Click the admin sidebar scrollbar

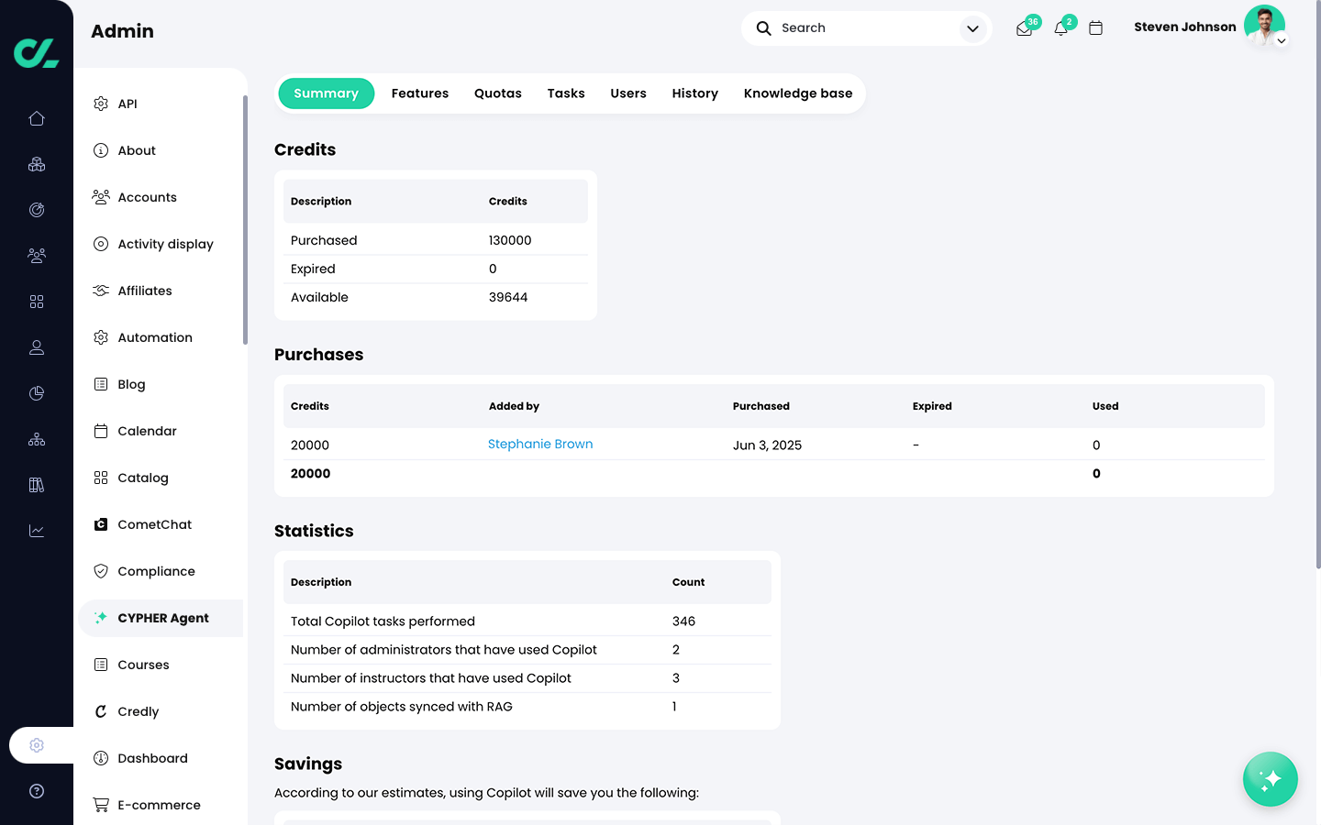point(245,220)
